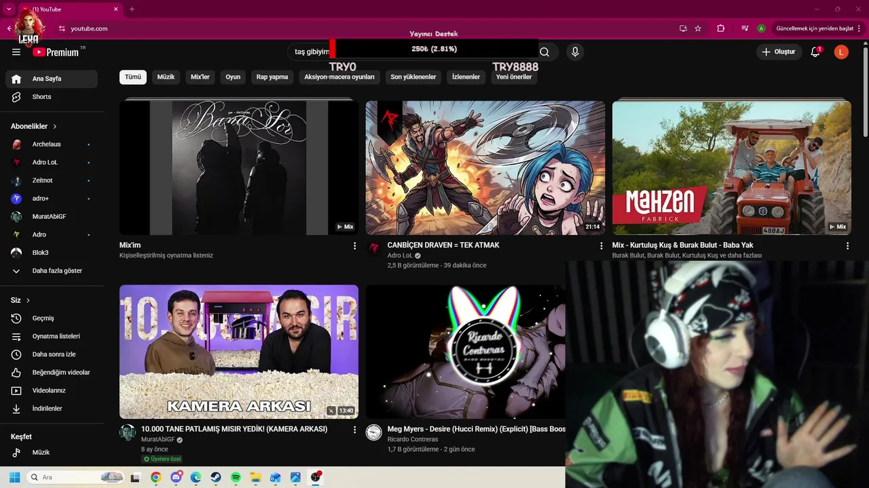Open Geçmiş watch history
Screen dimensions: 869x488
pos(52,319)
